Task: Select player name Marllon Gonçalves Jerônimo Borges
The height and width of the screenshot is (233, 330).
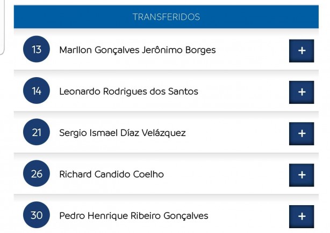Action: click(138, 50)
